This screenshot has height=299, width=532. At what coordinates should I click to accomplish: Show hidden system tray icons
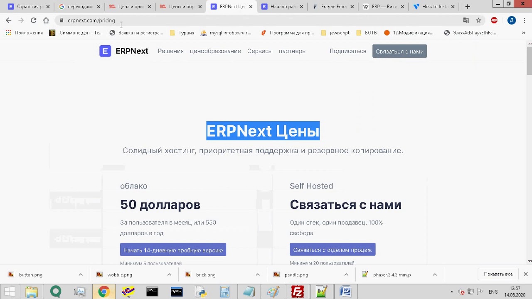(x=452, y=292)
